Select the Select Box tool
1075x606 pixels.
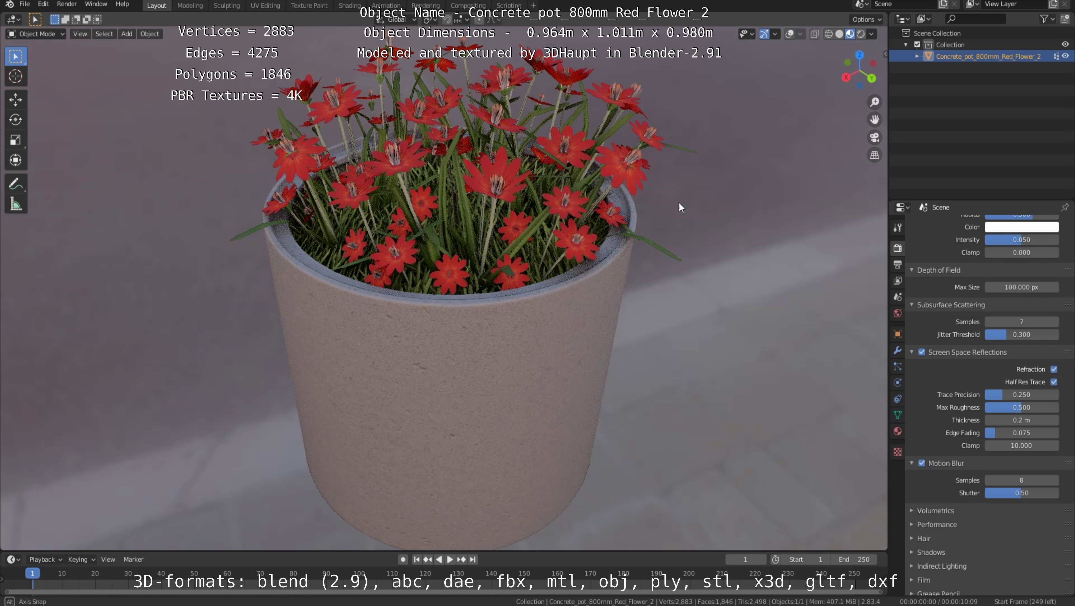16,56
